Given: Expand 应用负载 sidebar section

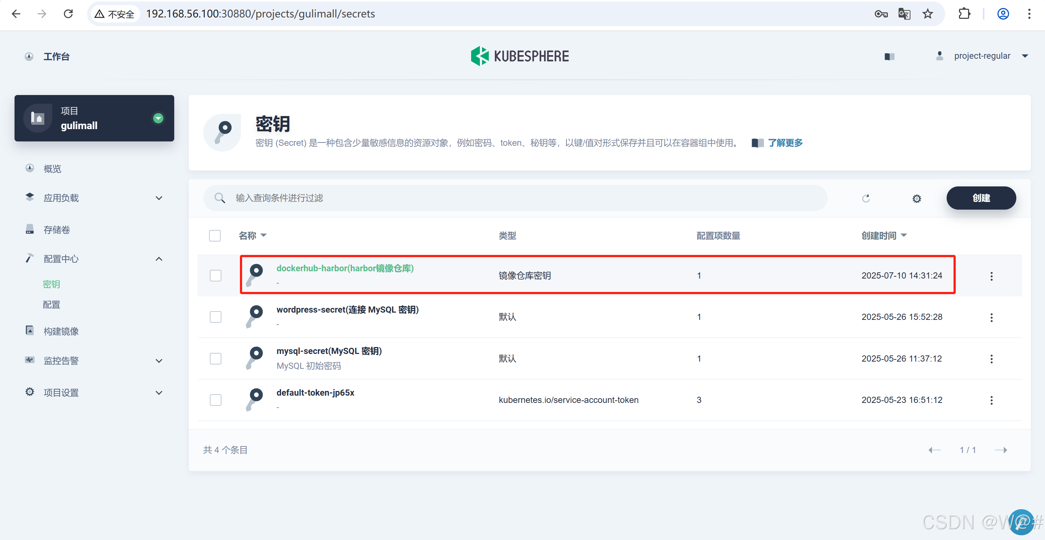Looking at the screenshot, I should (x=159, y=198).
